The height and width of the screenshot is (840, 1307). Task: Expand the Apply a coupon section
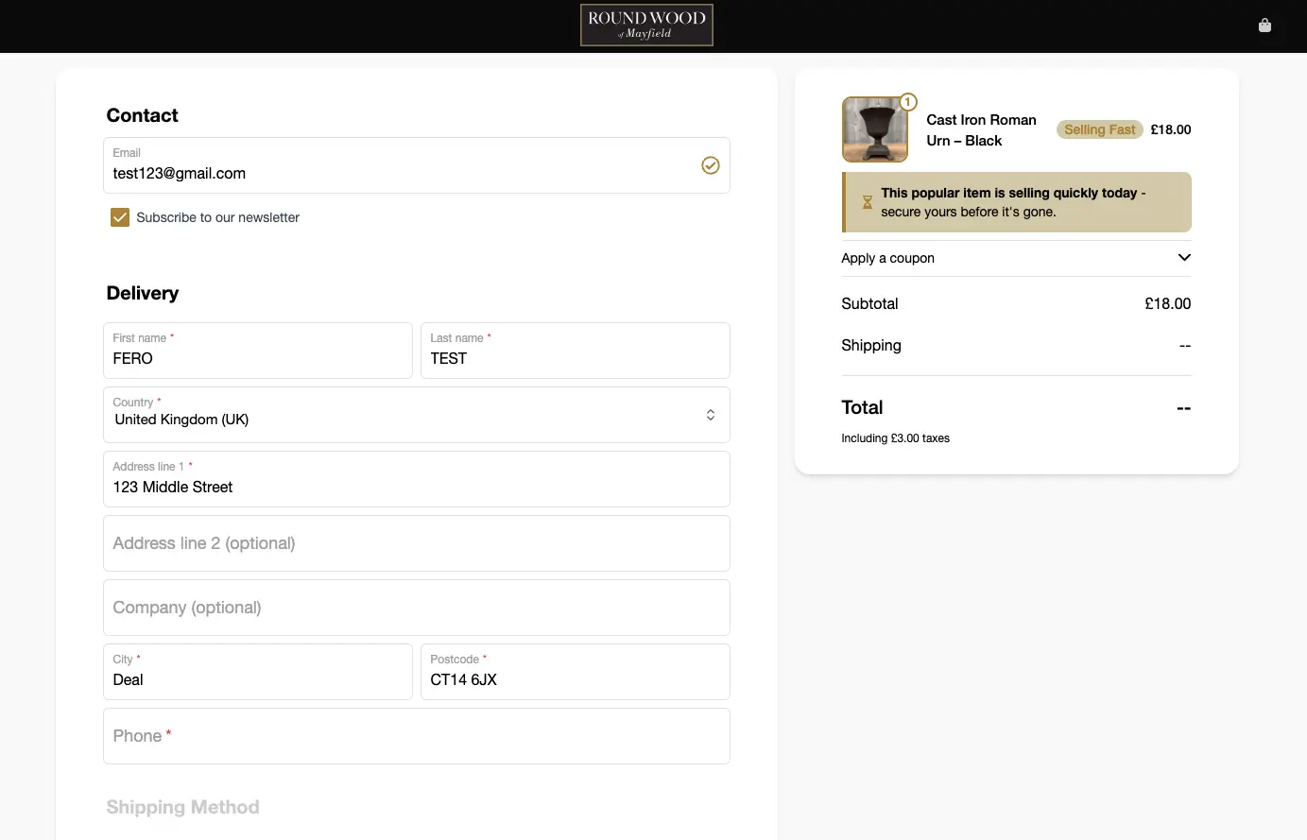point(888,258)
